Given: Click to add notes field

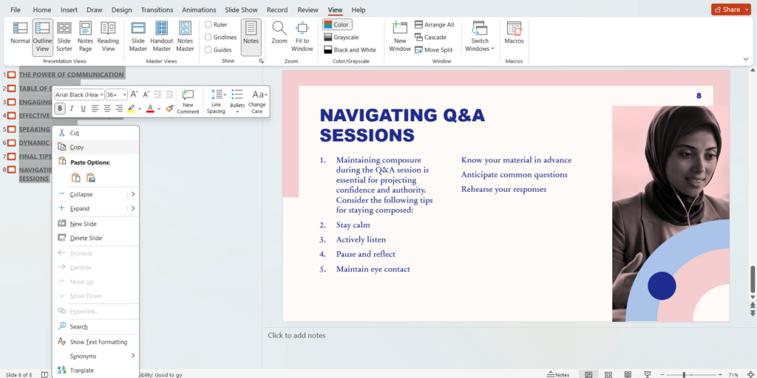Looking at the screenshot, I should (296, 335).
